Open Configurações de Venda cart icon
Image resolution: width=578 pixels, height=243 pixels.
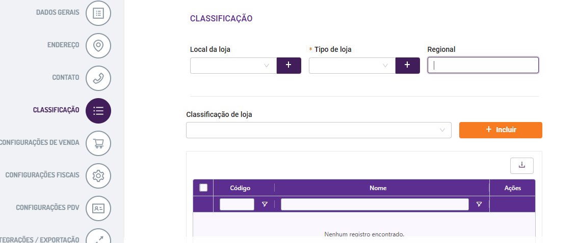pos(98,143)
